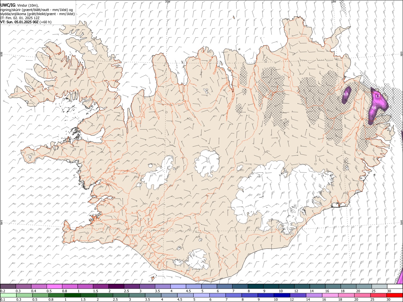Pick the top scale white swatch above the 30 label
The height and width of the screenshot is (302, 403).
click(395, 287)
